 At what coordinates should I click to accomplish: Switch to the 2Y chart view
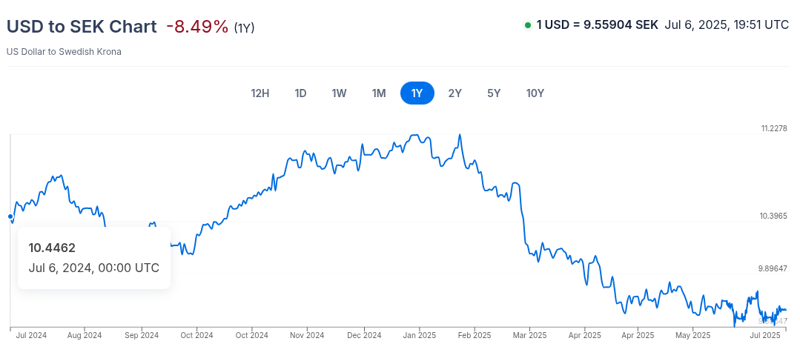[x=455, y=93]
